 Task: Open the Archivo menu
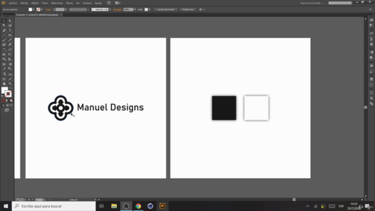point(13,3)
